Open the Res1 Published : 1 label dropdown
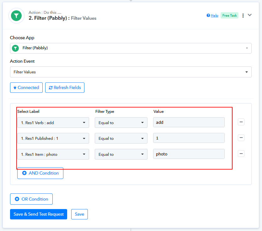262x231 pixels. click(x=53, y=138)
